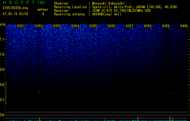This screenshot has width=190, height=121.
Task: Click the meteor echo just after 0359
Action: click(x=170, y=92)
